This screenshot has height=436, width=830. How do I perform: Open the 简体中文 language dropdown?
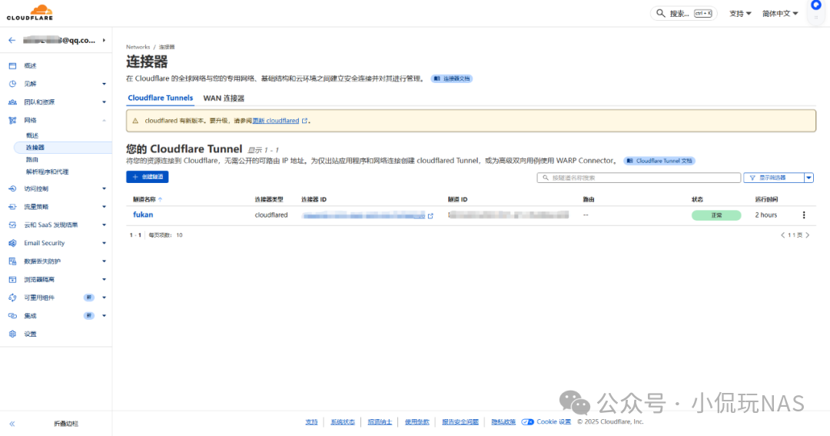point(780,13)
